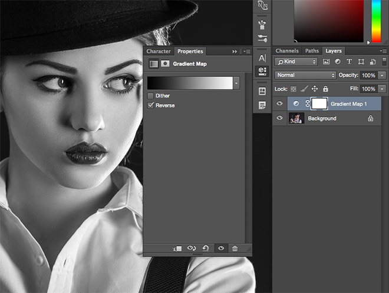
Task: Click the clip to layer icon
Action: 177,248
